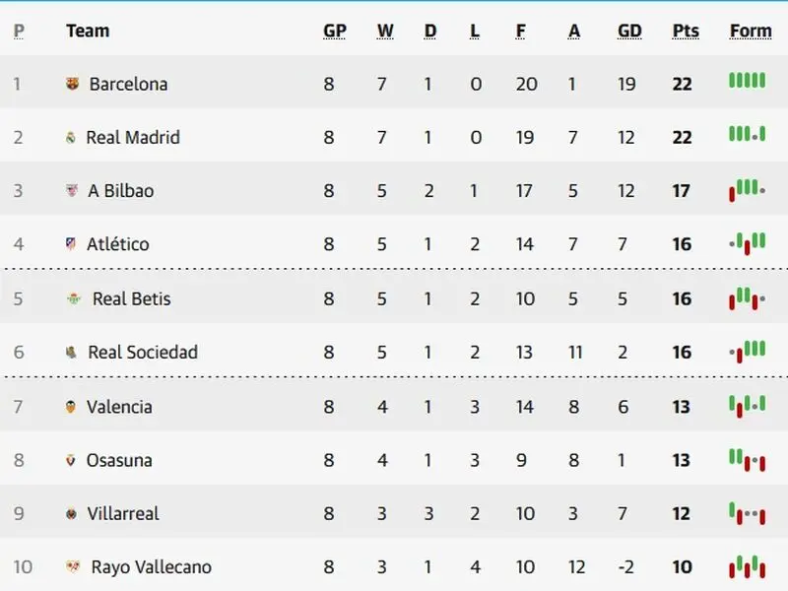The height and width of the screenshot is (591, 788).
Task: Click the Osasuna crest icon
Action: [71, 460]
